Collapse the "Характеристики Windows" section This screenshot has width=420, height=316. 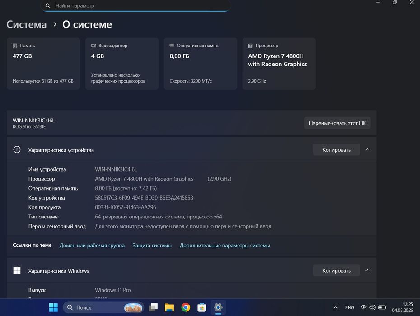368,270
